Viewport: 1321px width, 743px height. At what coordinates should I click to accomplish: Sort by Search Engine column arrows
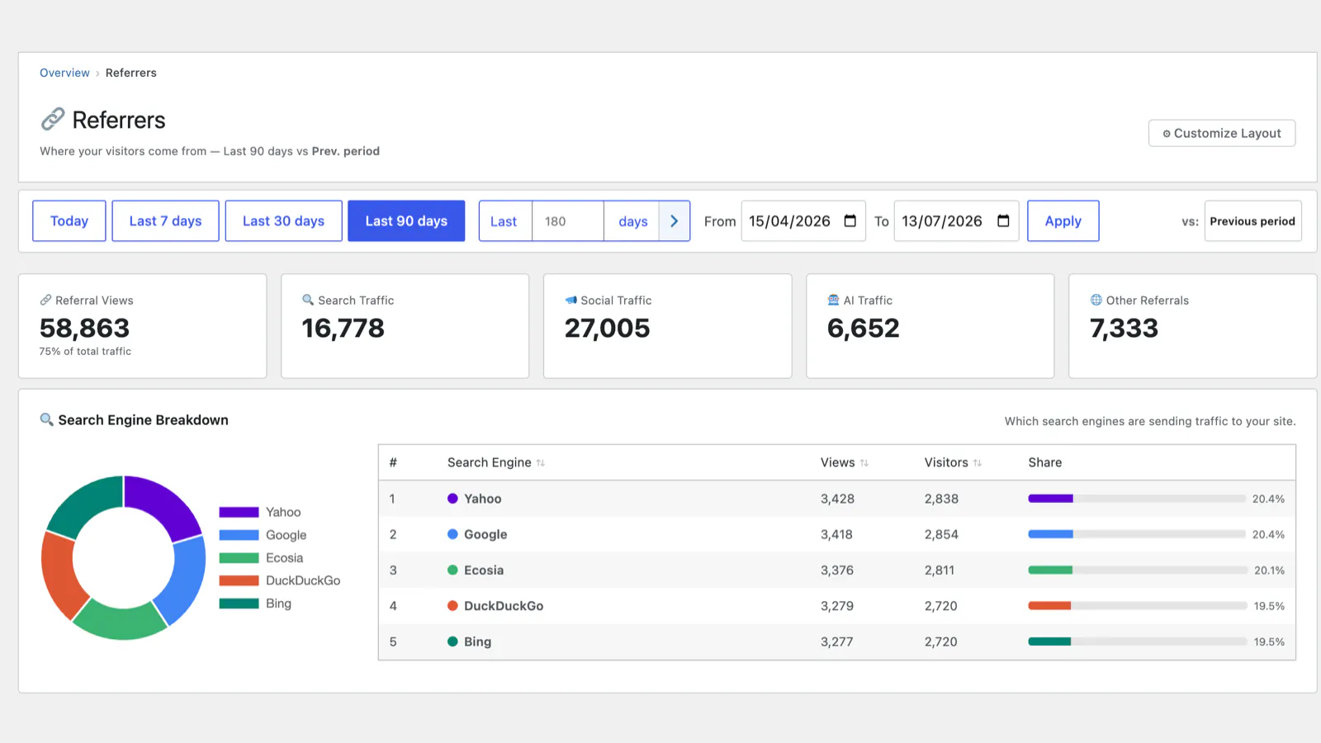[x=541, y=463]
